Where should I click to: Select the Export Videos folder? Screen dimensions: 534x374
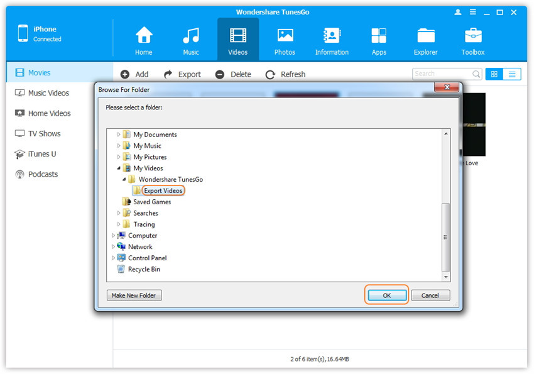coord(163,191)
